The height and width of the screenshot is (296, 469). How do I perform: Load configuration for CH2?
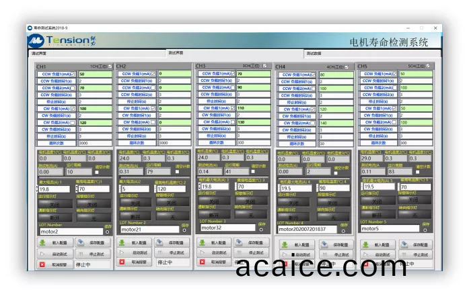(135, 242)
